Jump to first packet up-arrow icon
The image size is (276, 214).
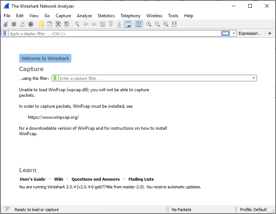coord(111,24)
